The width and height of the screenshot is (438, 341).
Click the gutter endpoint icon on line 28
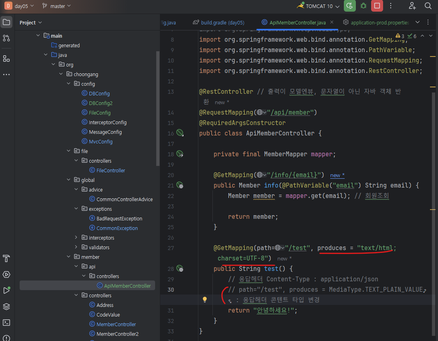click(x=180, y=268)
